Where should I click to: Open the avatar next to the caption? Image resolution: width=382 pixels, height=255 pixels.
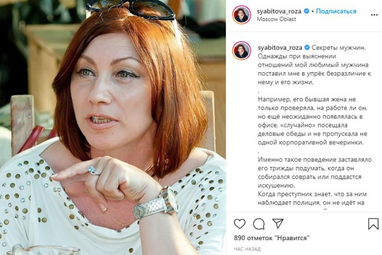click(242, 51)
